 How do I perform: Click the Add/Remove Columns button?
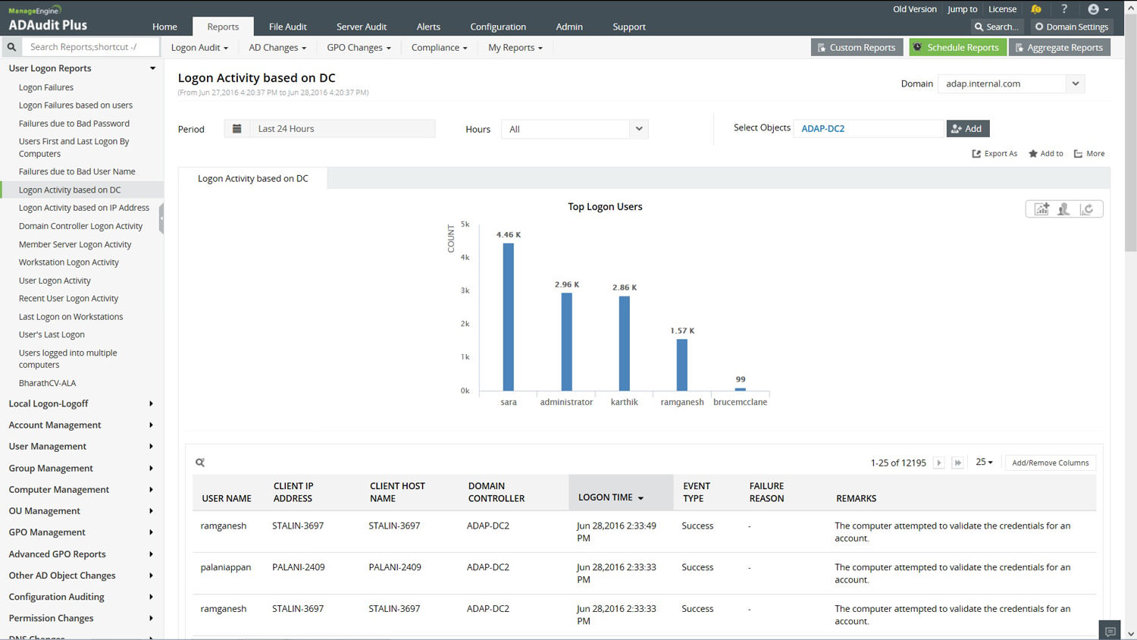click(1050, 463)
